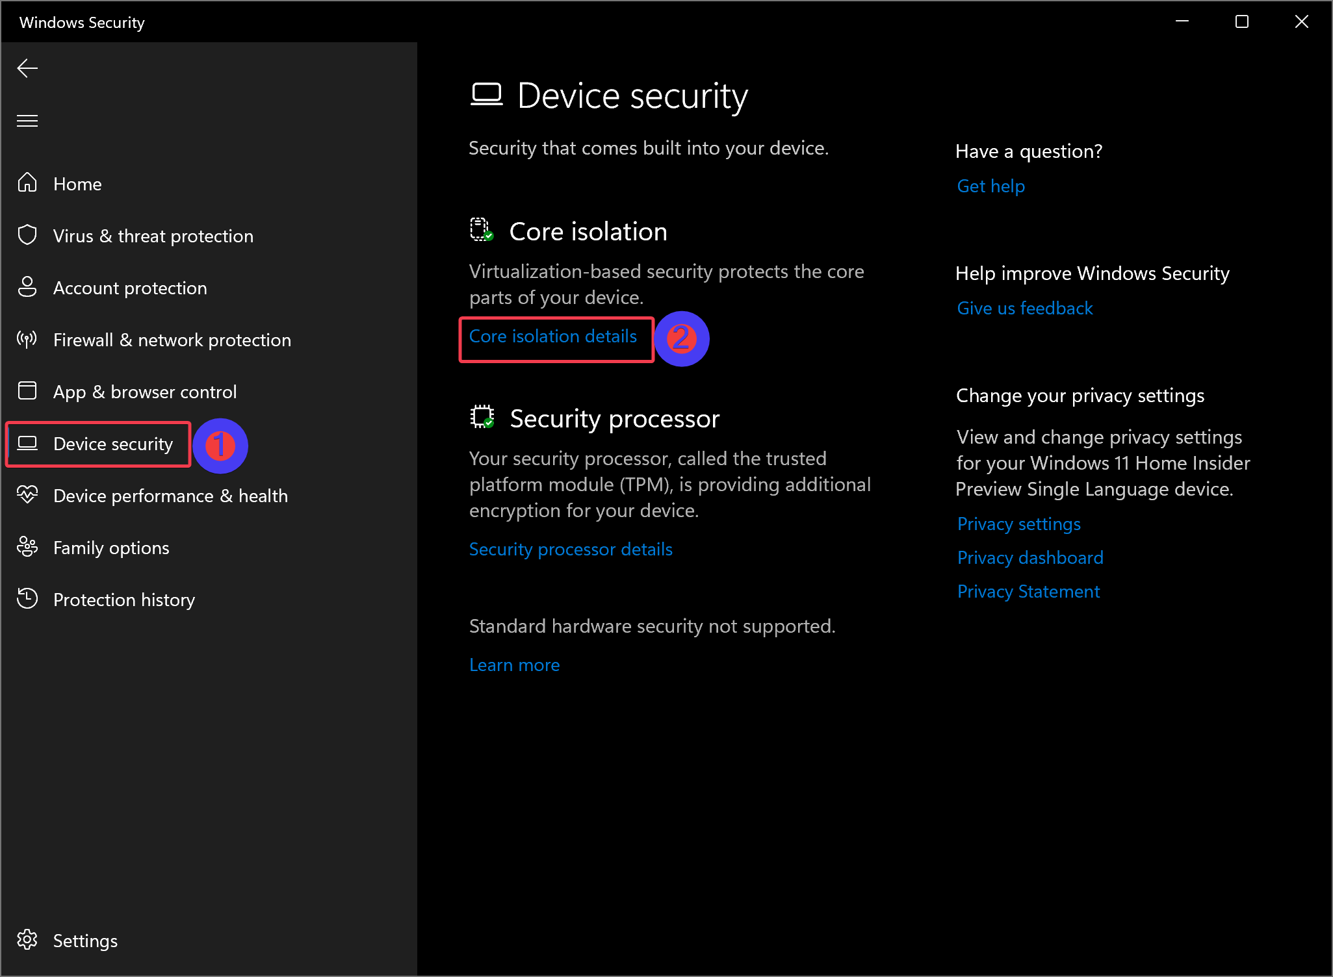The image size is (1333, 977).
Task: Click the Core isolation heading
Action: (588, 231)
